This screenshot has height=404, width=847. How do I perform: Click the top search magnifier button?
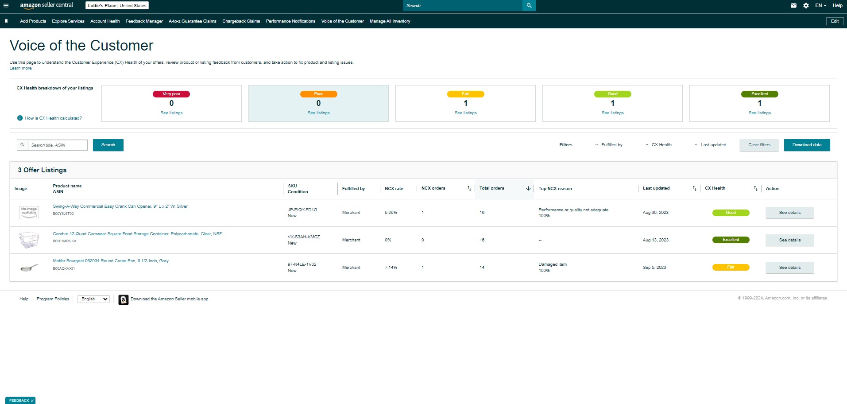(529, 6)
